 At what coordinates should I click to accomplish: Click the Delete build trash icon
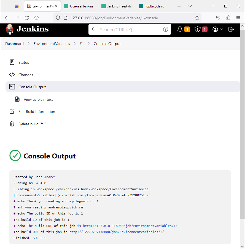point(12,124)
